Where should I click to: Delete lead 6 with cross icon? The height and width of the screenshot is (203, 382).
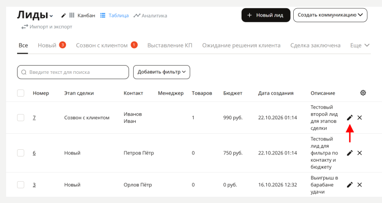point(360,153)
